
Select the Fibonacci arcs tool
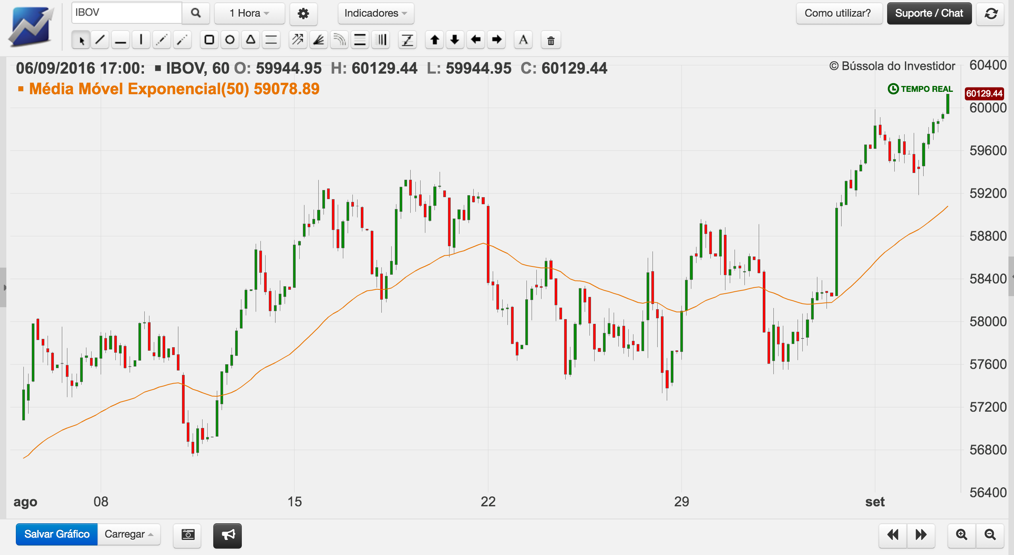[x=339, y=40]
